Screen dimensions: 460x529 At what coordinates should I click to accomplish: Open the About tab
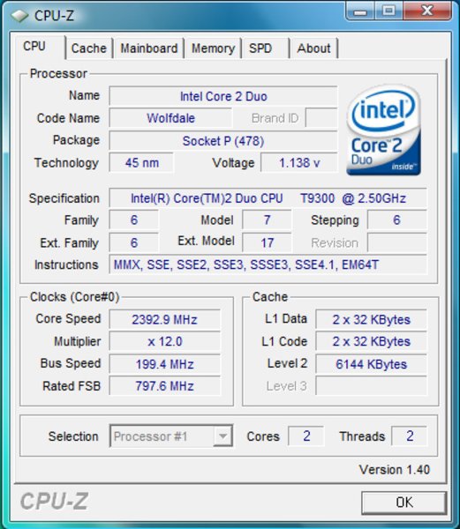pos(313,48)
